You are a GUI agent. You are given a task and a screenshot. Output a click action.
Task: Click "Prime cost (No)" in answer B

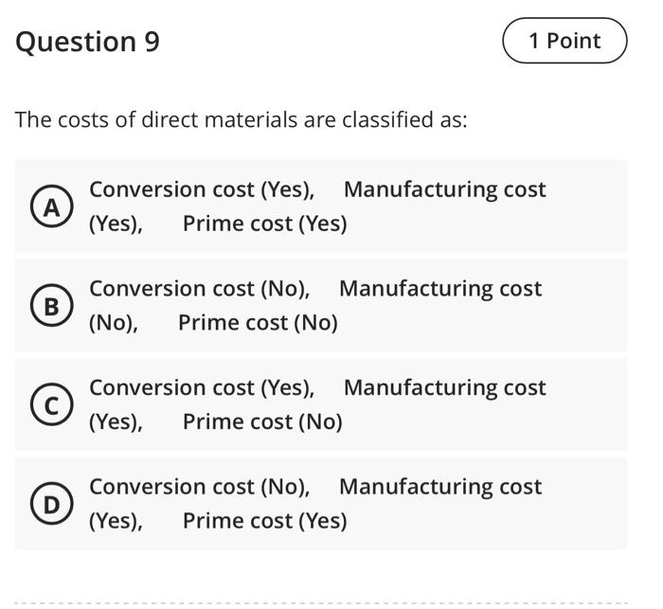click(x=258, y=323)
